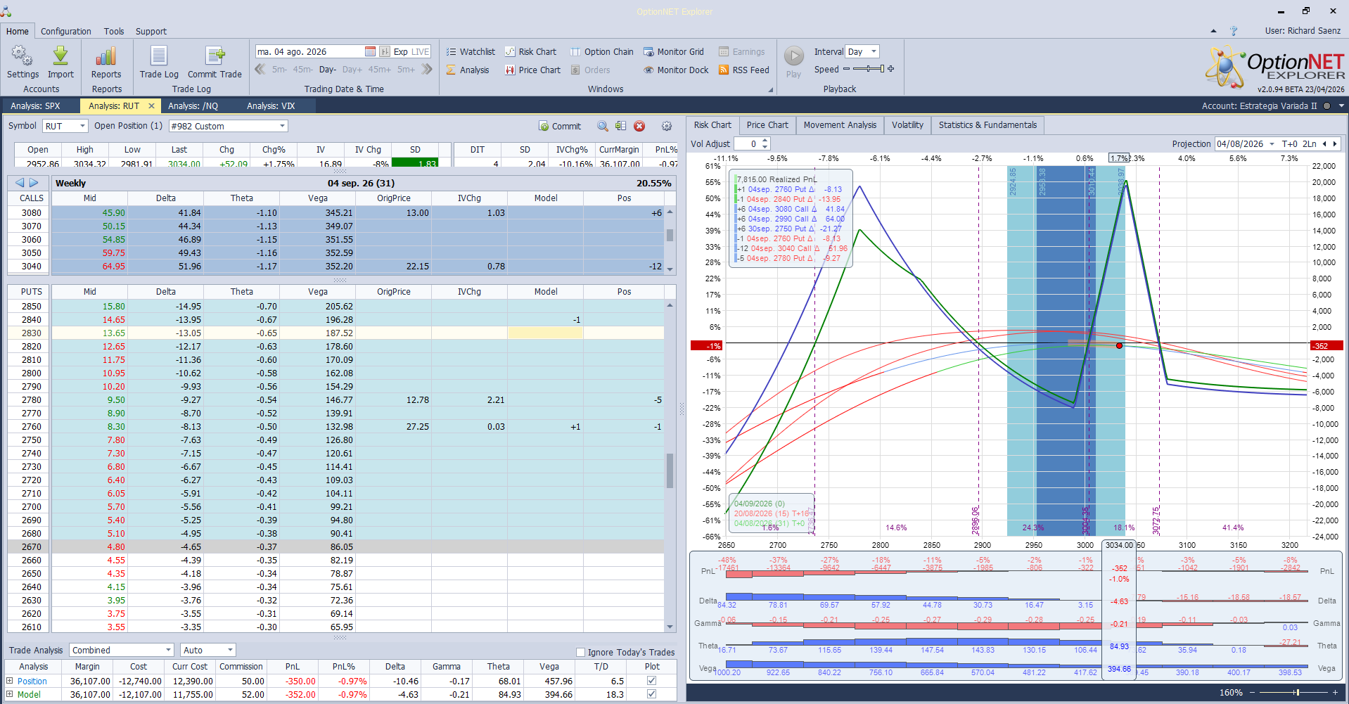Image resolution: width=1349 pixels, height=704 pixels.
Task: Click the Commit button in position toolbar
Action: coord(560,126)
